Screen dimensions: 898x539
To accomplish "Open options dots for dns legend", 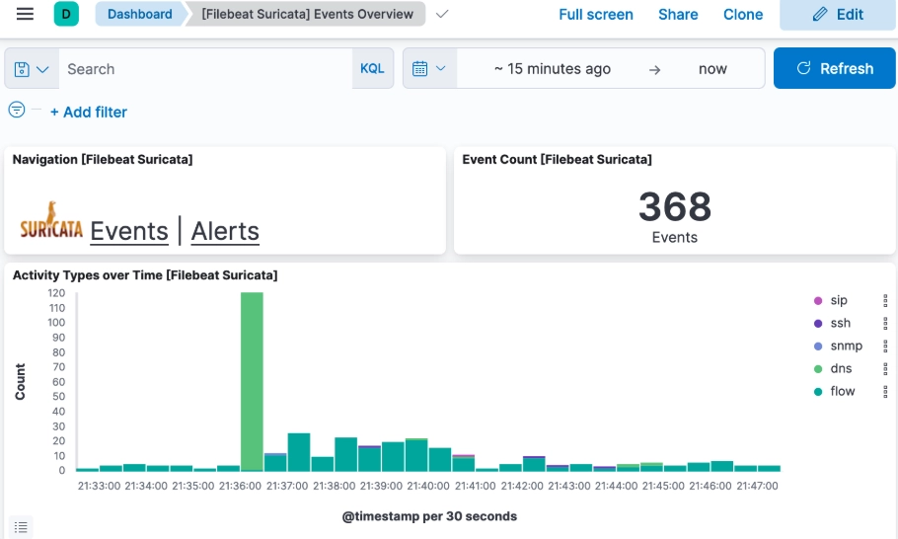I will pos(885,369).
